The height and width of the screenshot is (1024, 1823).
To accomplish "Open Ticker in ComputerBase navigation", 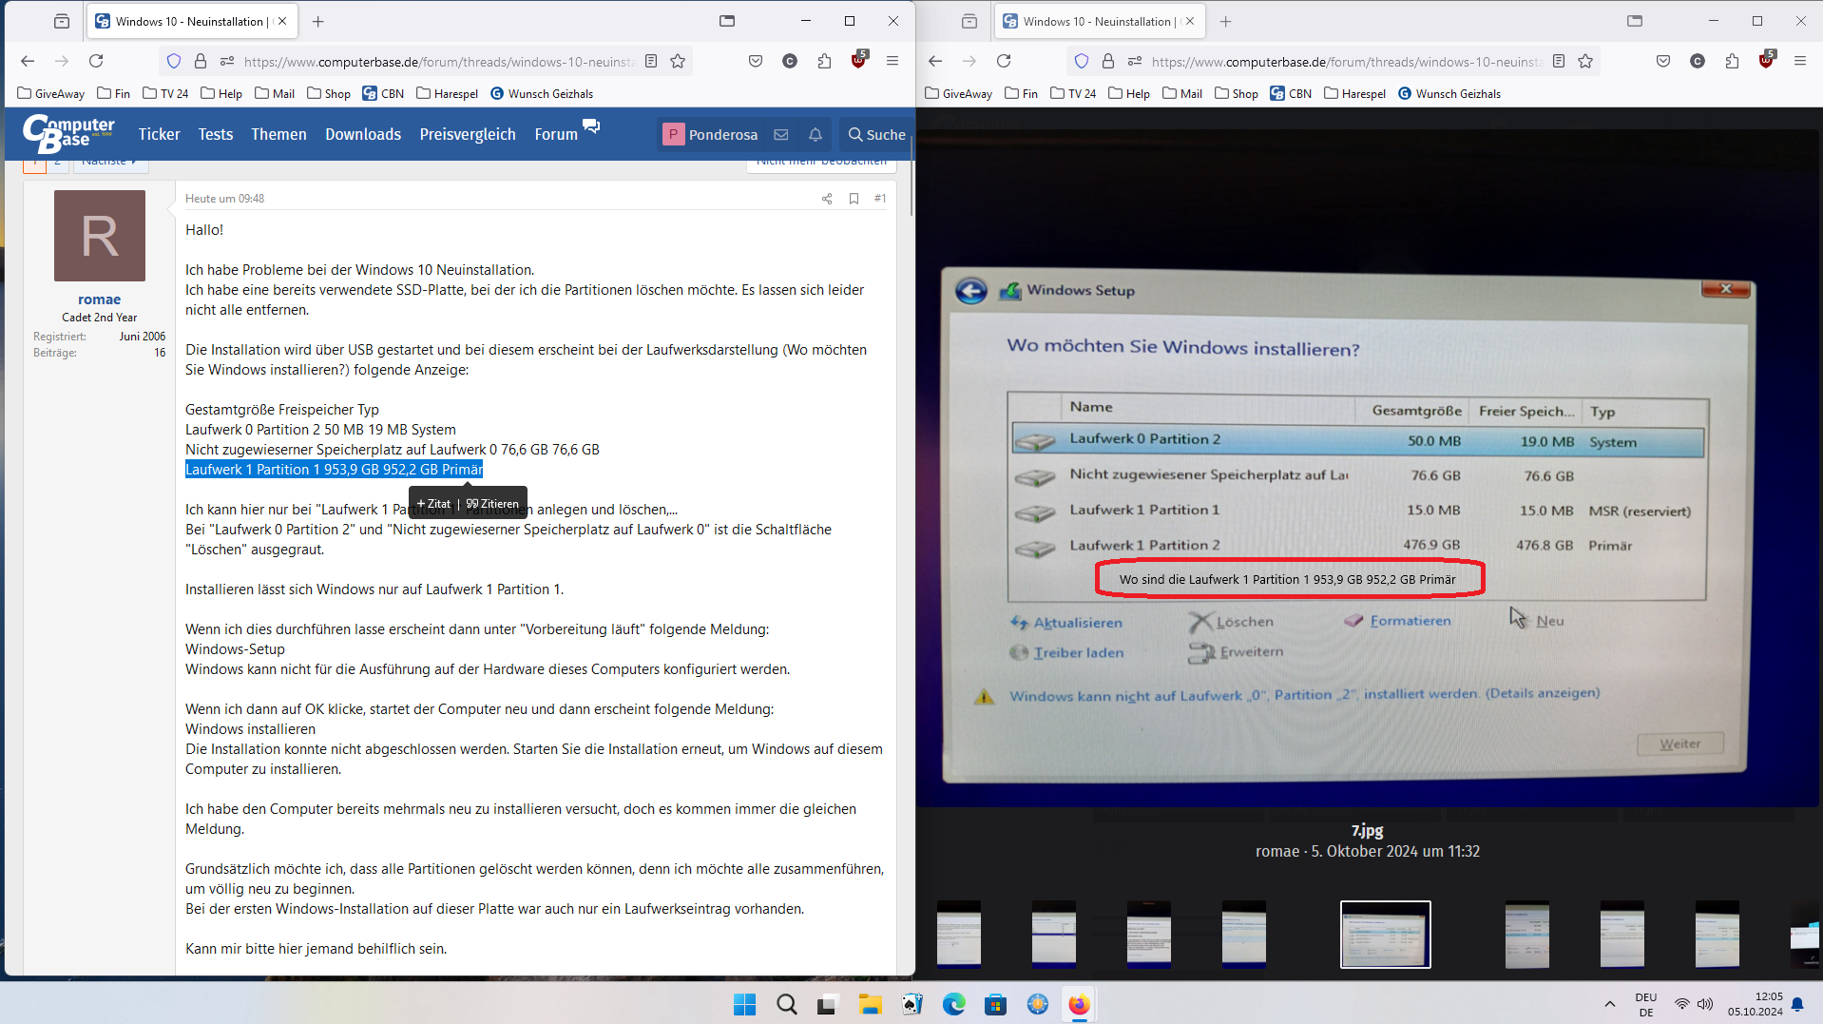I will click(x=159, y=135).
